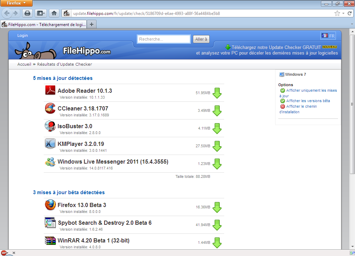Open Windows Live Messenger 2011 title link
This screenshot has height=256, width=355.
coord(113,162)
